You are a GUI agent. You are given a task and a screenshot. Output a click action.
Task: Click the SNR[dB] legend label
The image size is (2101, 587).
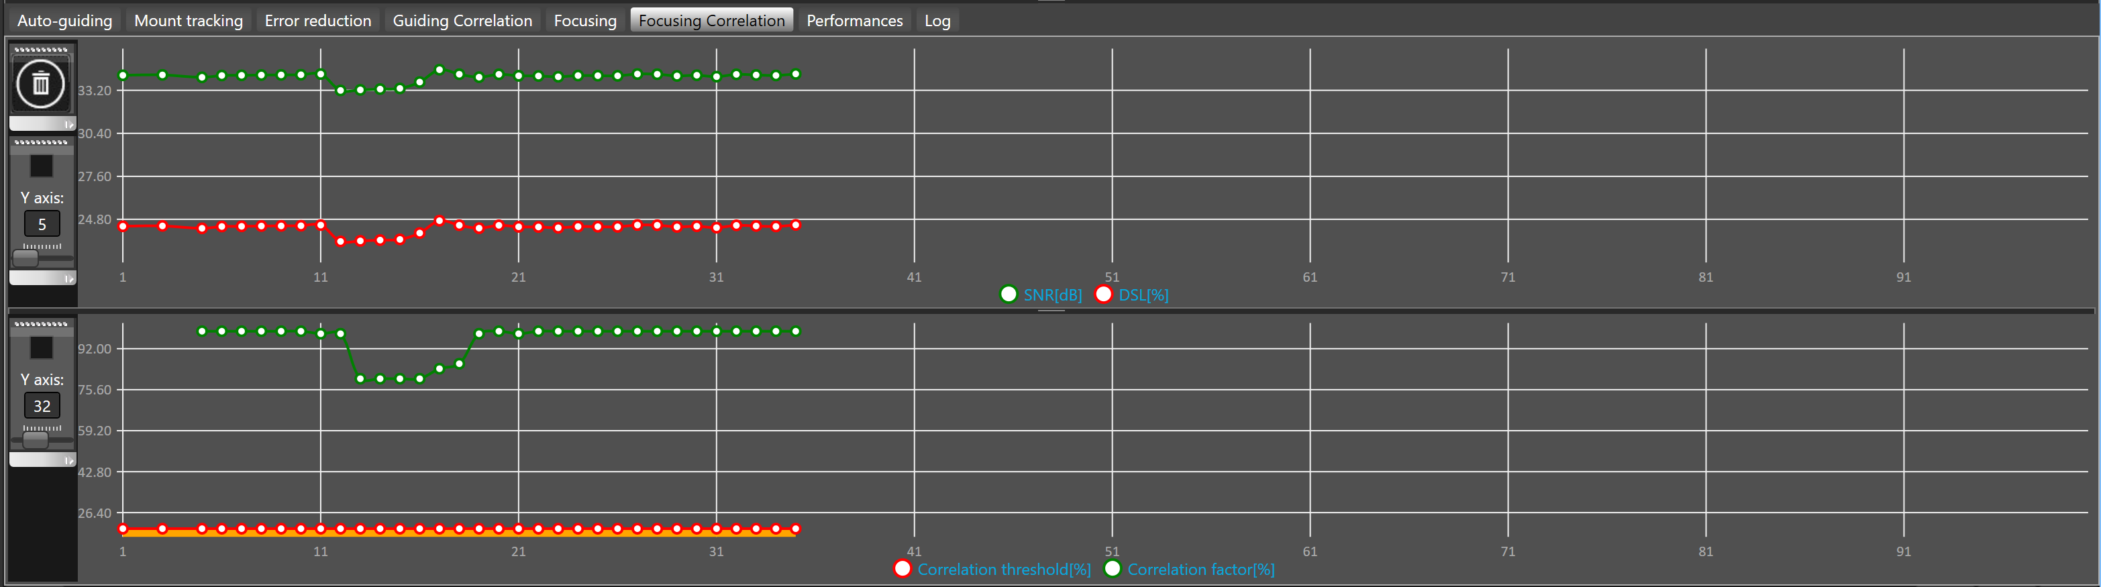tap(1053, 295)
